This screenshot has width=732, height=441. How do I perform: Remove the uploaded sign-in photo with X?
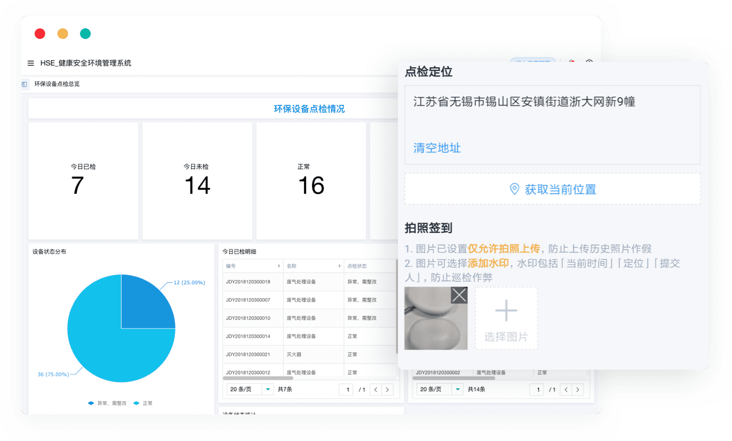click(459, 295)
